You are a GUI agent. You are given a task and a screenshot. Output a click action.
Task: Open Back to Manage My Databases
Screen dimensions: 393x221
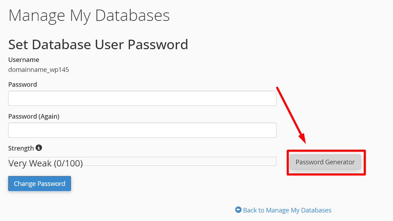pyautogui.click(x=287, y=210)
